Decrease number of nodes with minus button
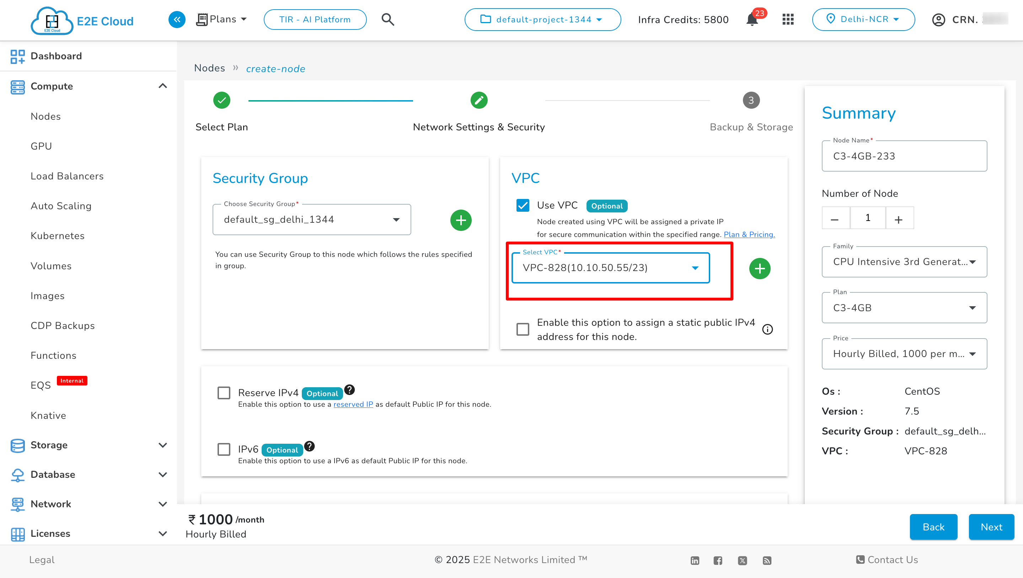This screenshot has width=1023, height=578. point(835,218)
